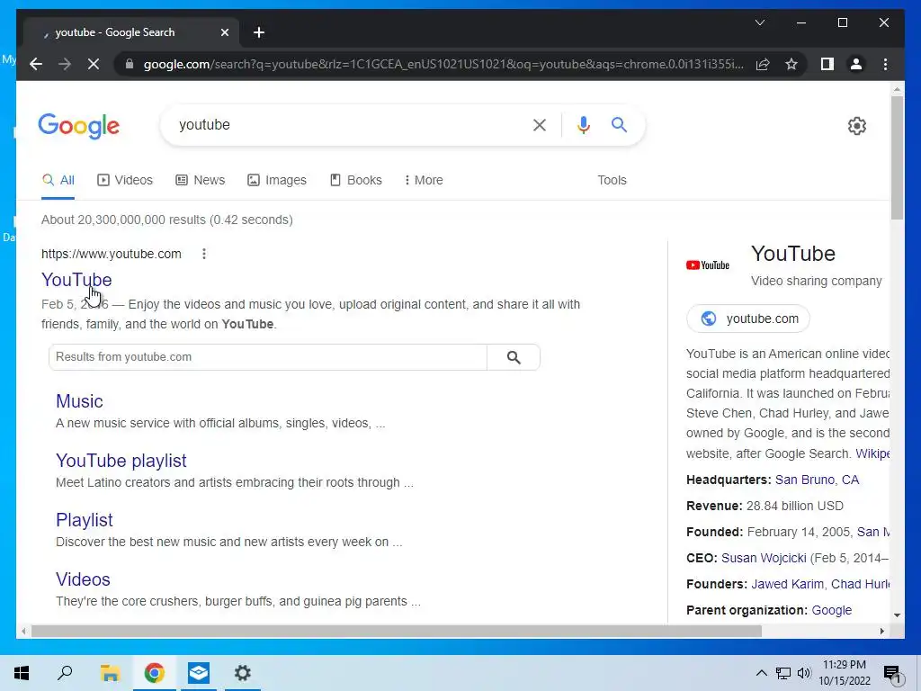
Task: Open the Music sitelink
Action: (79, 401)
